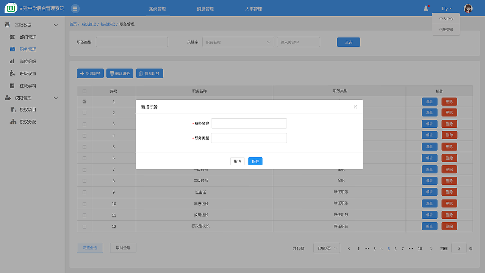This screenshot has width=485, height=273.
Task: Open the 10条/页 page size dropdown
Action: (x=326, y=248)
